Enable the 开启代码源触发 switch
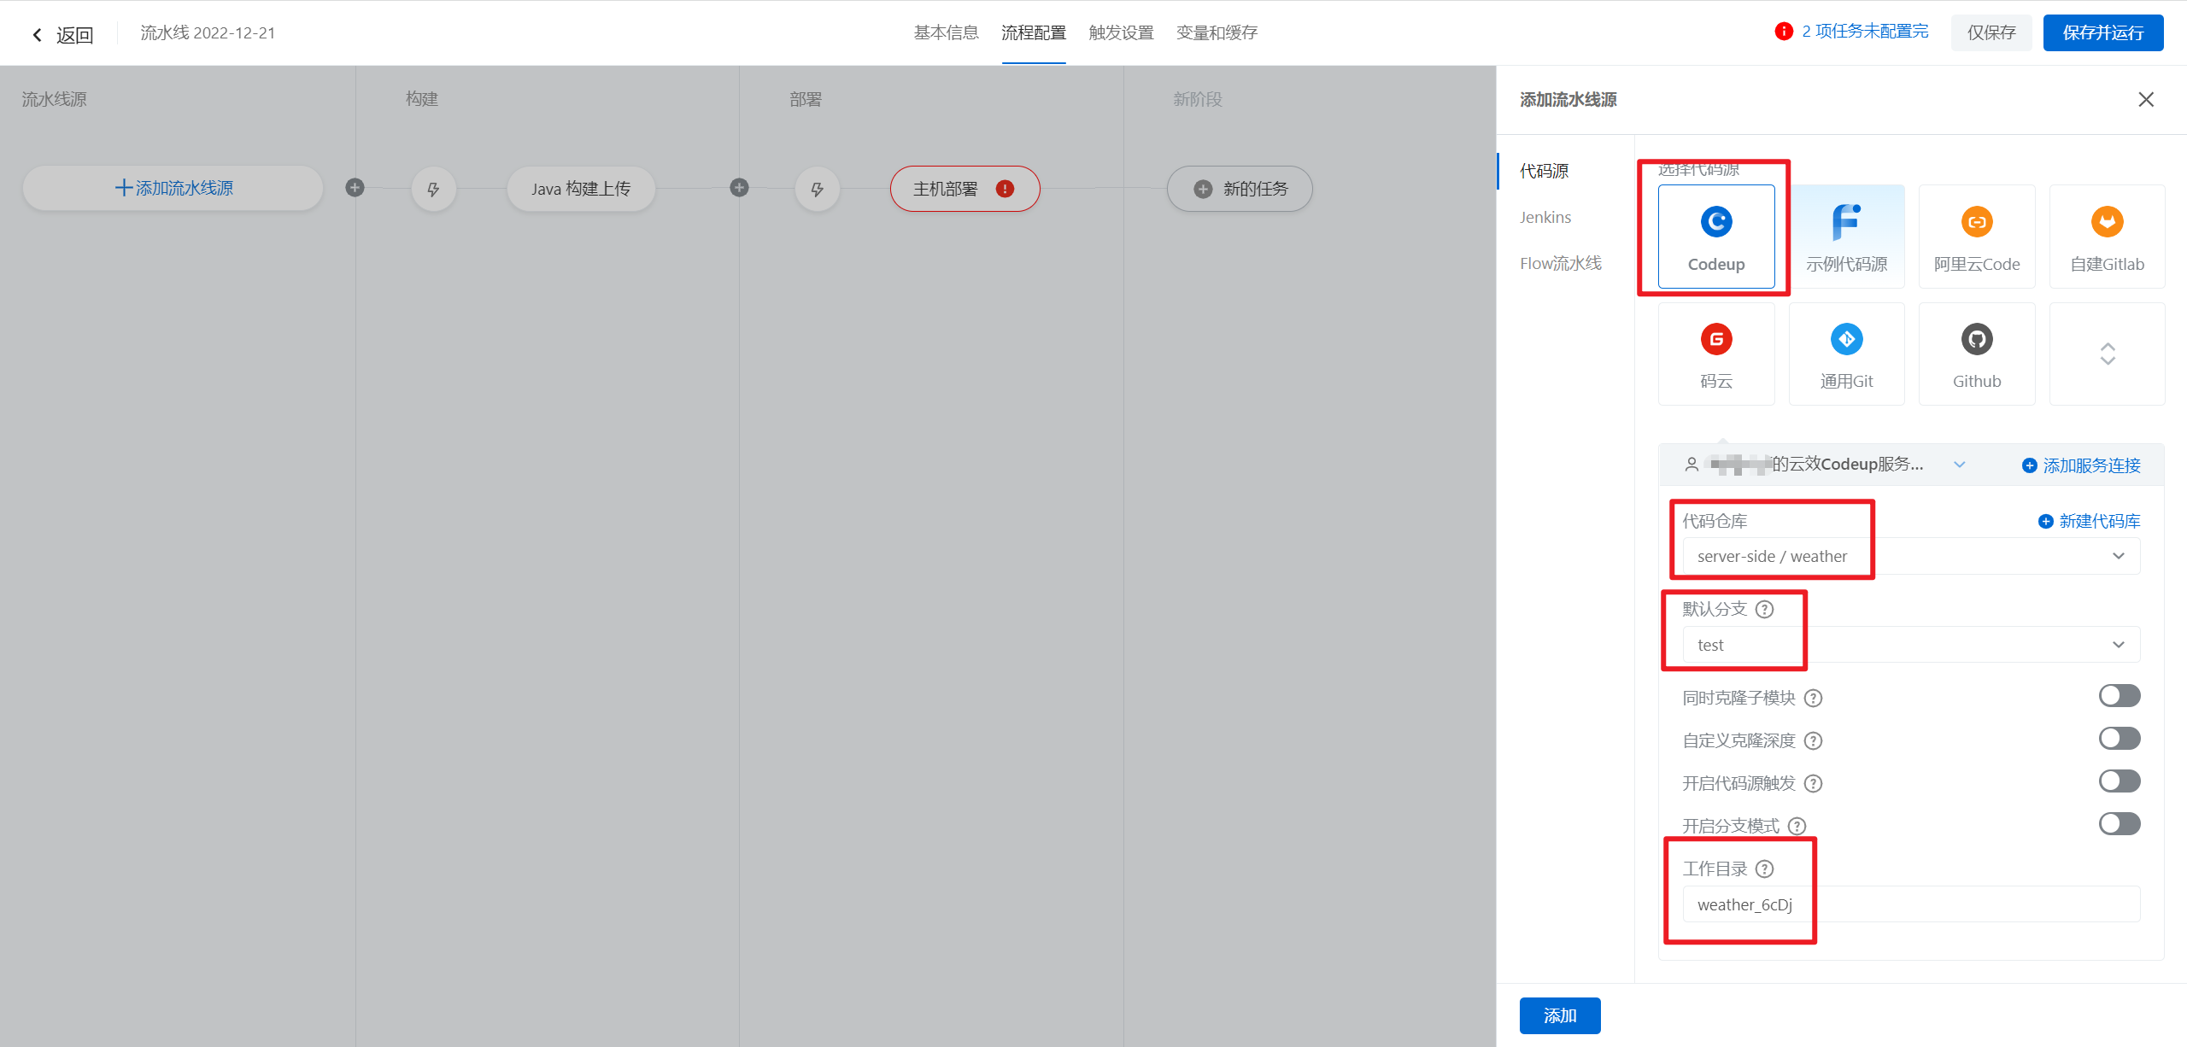This screenshot has width=2187, height=1047. click(2119, 781)
